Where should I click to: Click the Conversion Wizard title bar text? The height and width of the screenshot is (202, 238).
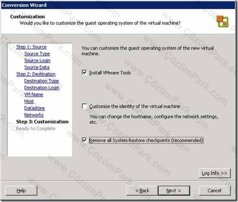click(24, 5)
